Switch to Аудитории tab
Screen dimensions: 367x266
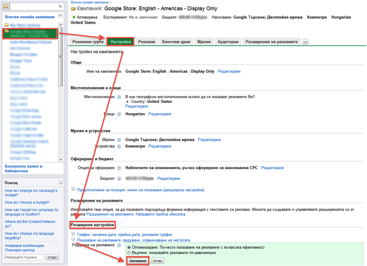[x=228, y=42]
